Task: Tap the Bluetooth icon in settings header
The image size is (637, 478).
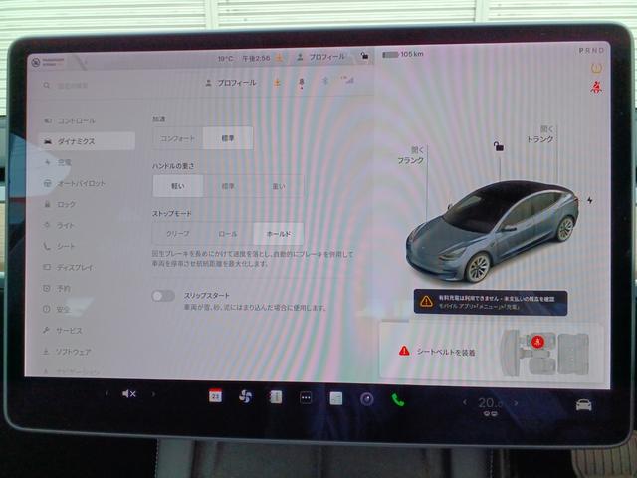Action: (x=325, y=82)
